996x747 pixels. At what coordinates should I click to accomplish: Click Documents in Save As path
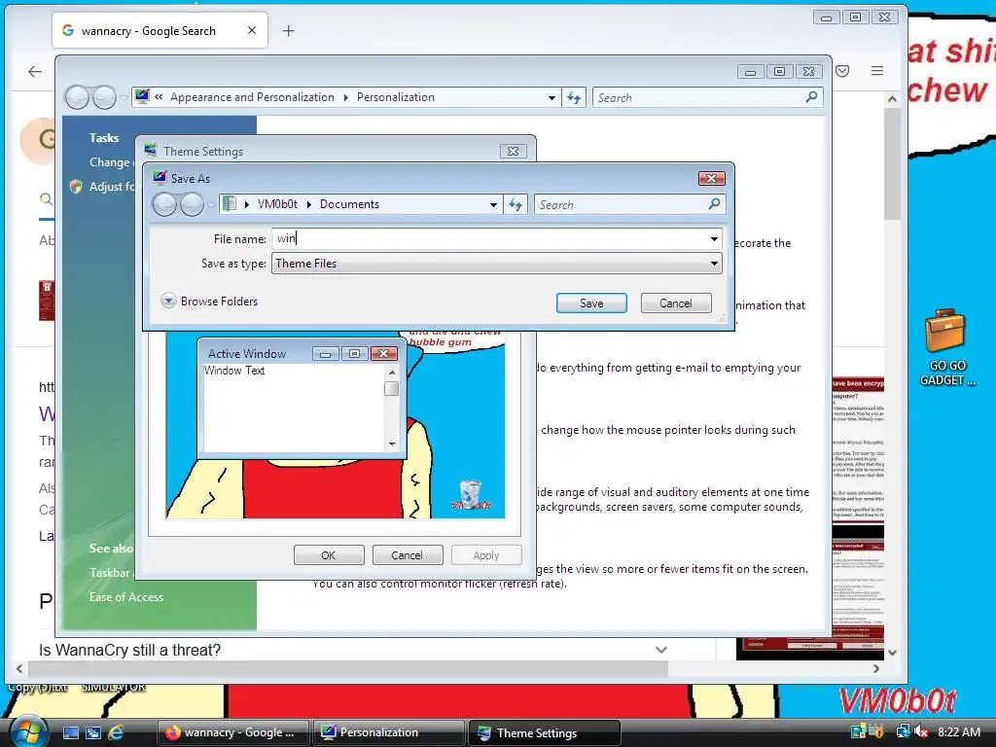click(349, 204)
